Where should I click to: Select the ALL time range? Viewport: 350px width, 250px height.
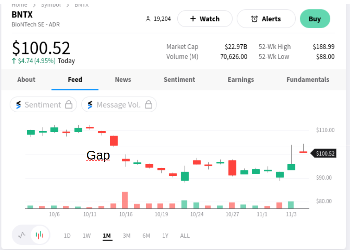click(185, 236)
